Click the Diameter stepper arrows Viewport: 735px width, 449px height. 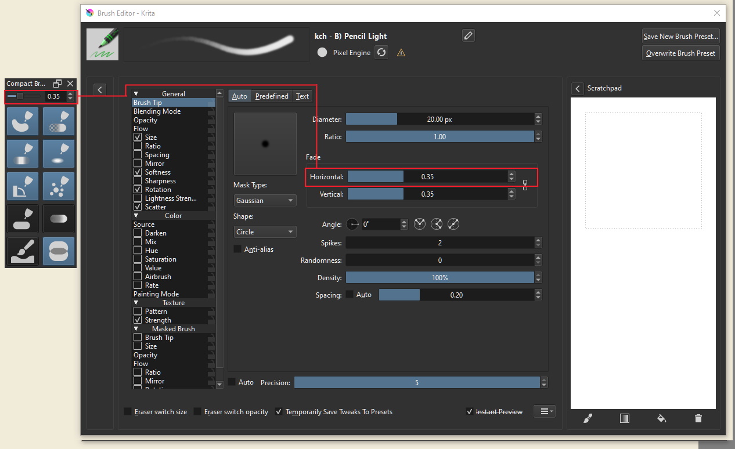coord(538,119)
